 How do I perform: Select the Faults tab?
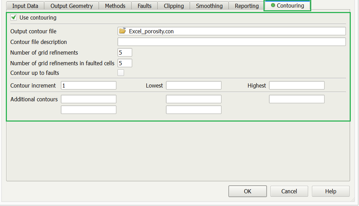pos(144,6)
